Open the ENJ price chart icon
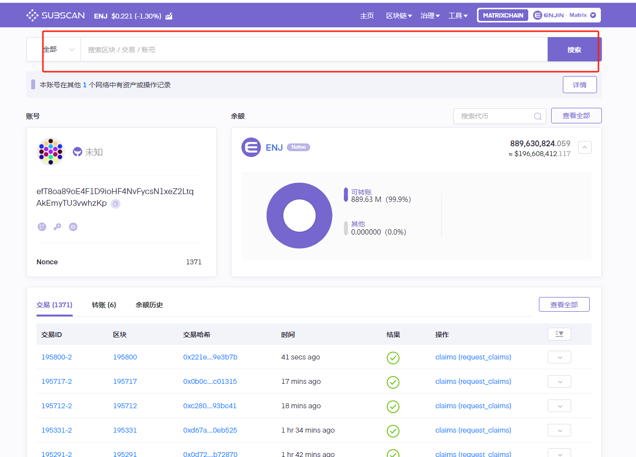The width and height of the screenshot is (636, 457). [169, 16]
